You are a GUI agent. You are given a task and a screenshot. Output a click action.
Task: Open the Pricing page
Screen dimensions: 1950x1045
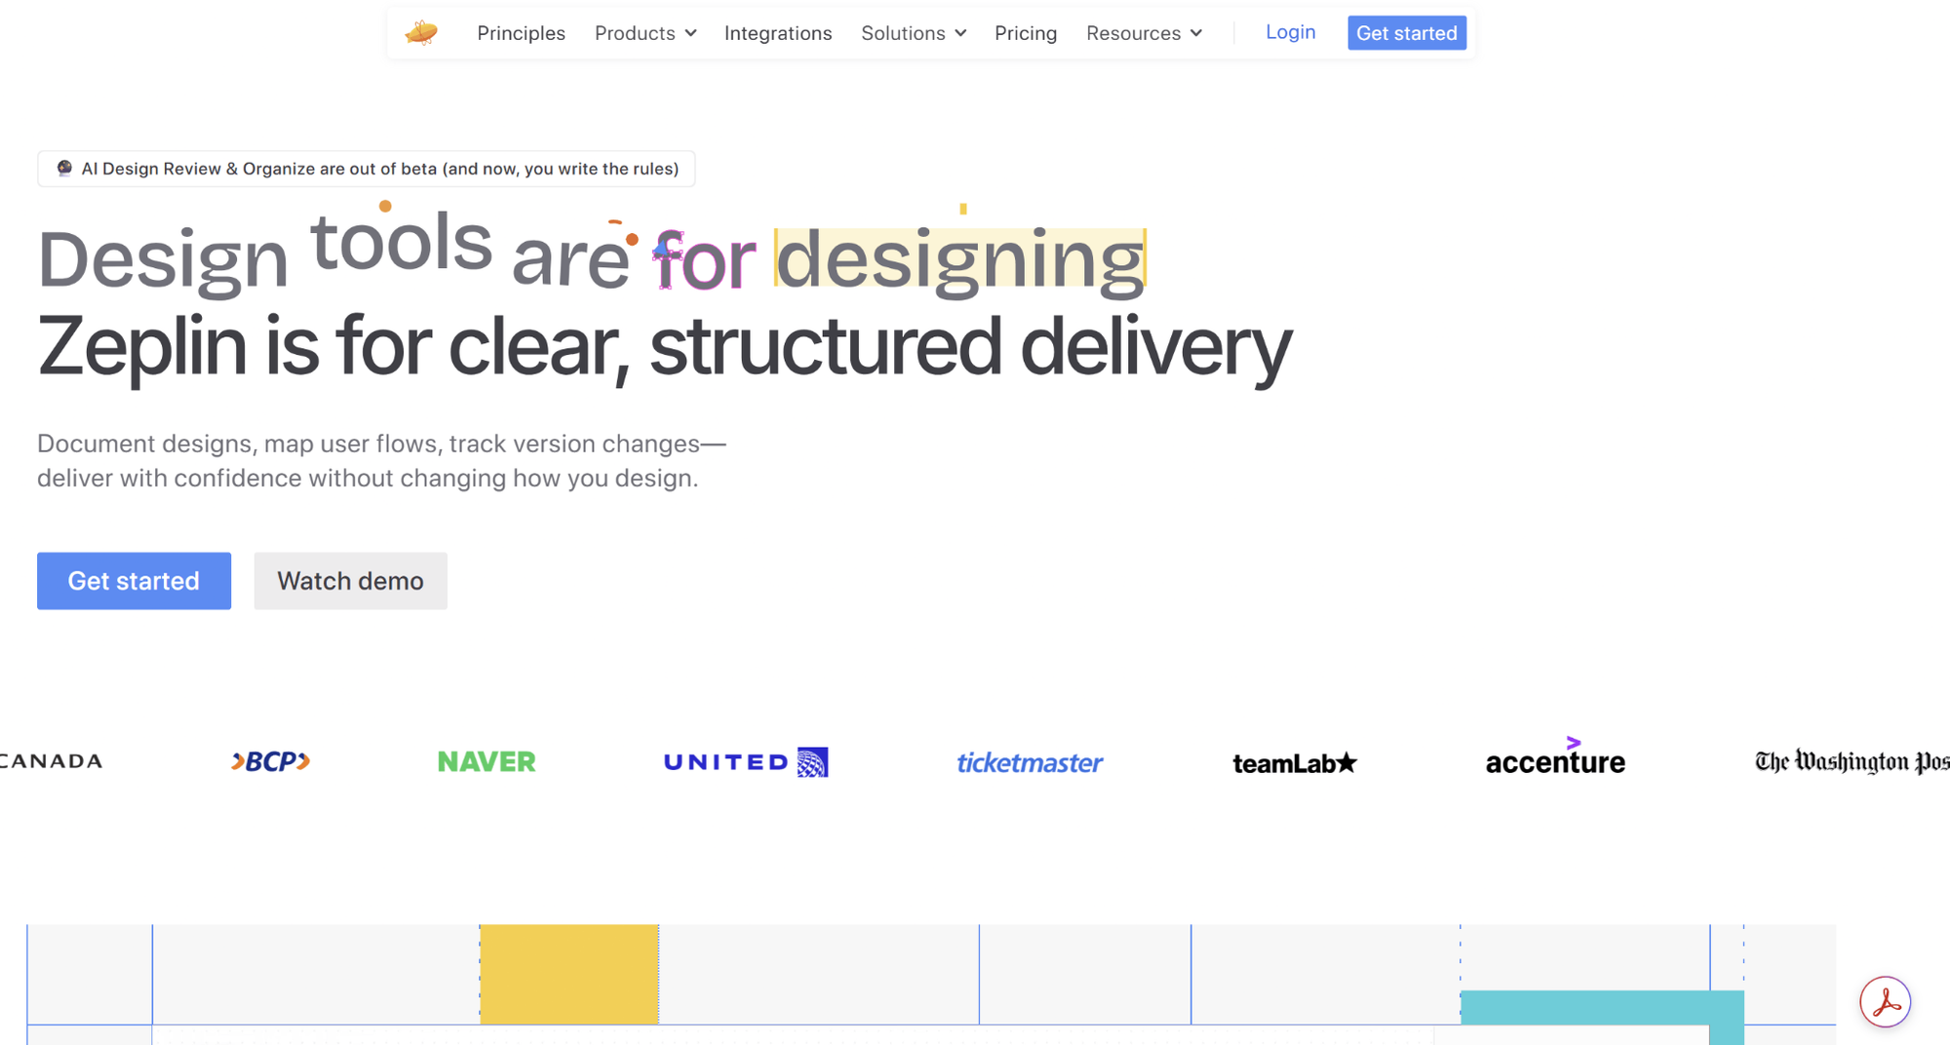[1026, 33]
